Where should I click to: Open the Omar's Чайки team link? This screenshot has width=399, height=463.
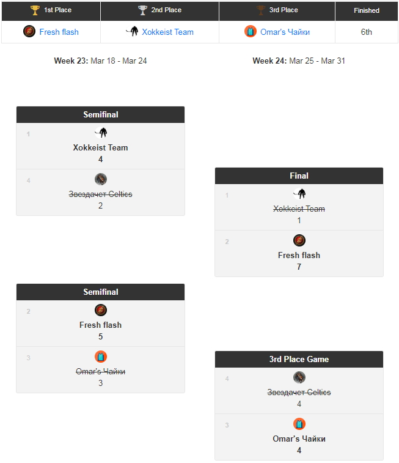tap(286, 32)
